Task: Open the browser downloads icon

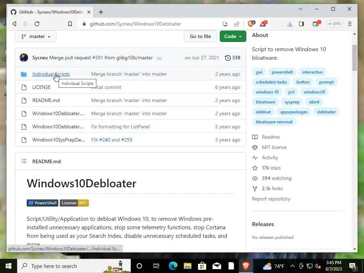Action: [x=290, y=24]
